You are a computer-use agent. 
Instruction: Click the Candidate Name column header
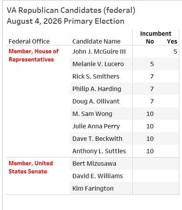click(96, 41)
